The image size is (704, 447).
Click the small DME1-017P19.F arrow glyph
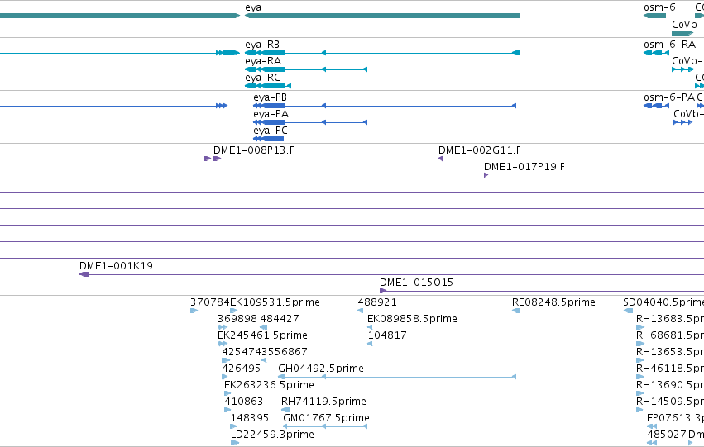point(486,175)
